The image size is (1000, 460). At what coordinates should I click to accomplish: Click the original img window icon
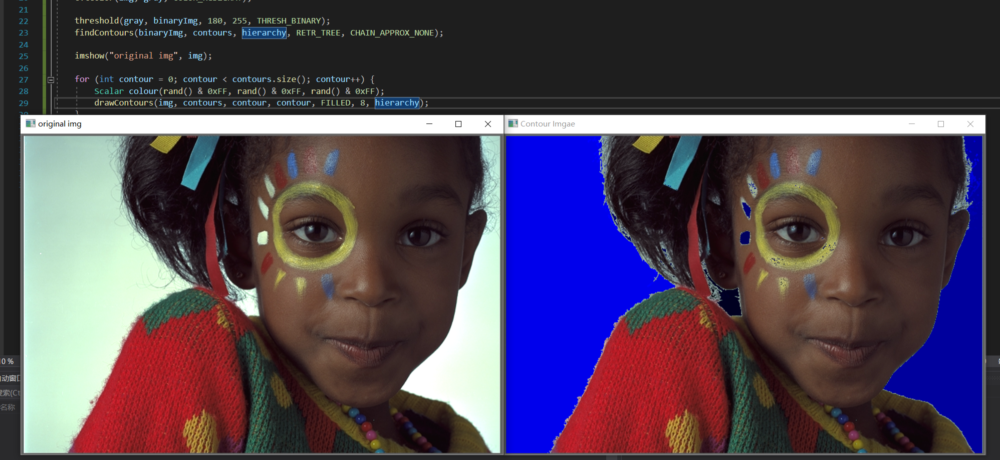click(31, 123)
